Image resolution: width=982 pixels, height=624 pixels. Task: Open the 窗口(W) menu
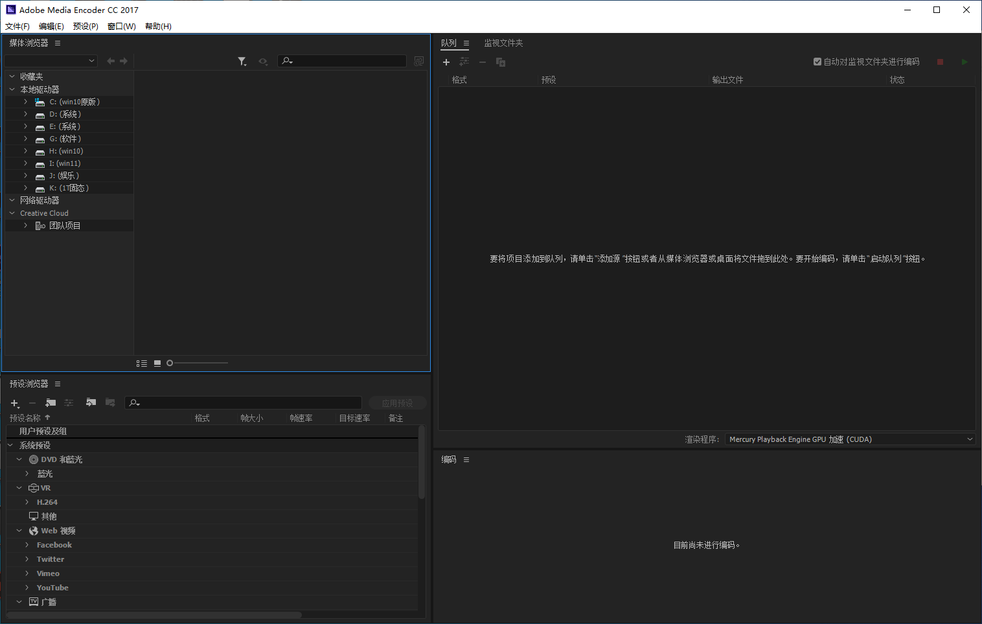pos(122,27)
